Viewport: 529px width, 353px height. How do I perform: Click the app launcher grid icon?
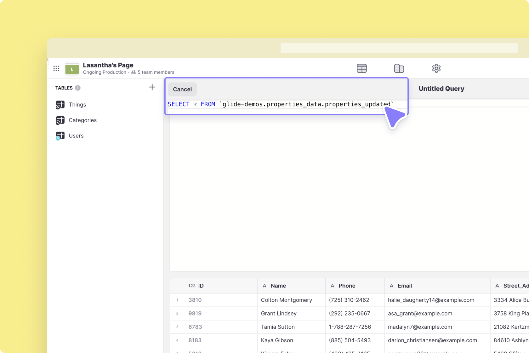click(x=56, y=68)
